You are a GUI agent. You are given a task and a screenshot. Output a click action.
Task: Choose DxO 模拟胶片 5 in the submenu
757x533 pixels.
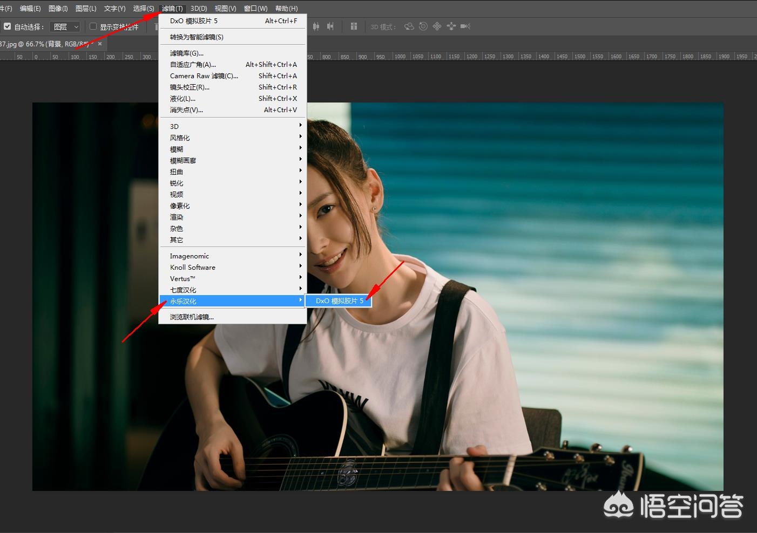(x=339, y=300)
